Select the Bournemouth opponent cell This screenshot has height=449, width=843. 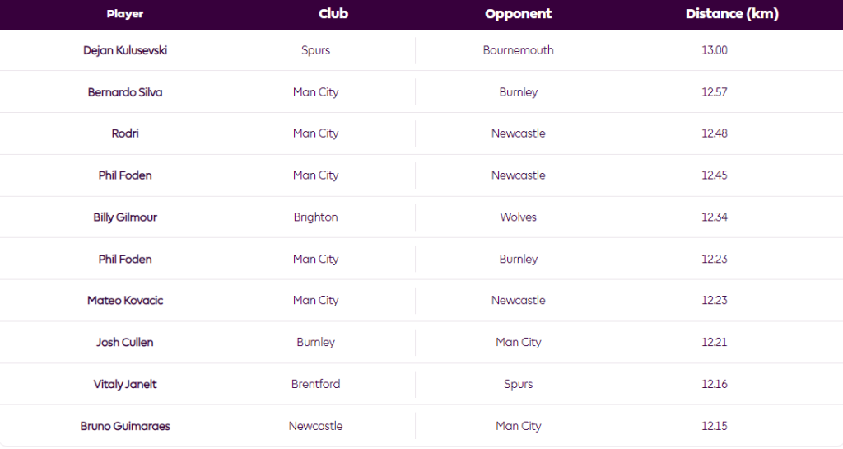(519, 50)
